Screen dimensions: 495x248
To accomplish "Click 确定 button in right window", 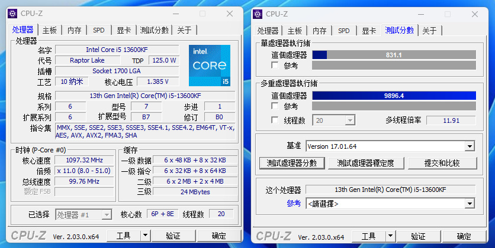I will click(464, 236).
